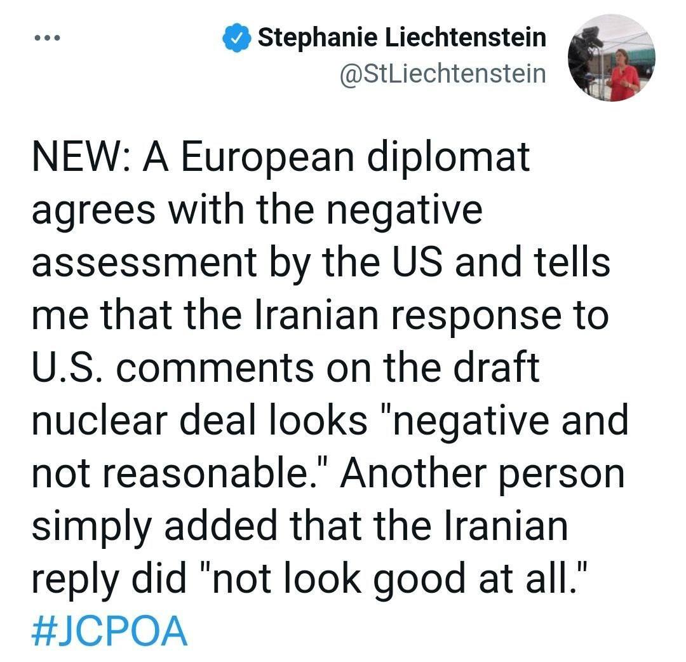This screenshot has height=662, width=686.
Task: Click the words "and tells" in tweet body
Action: click(532, 262)
